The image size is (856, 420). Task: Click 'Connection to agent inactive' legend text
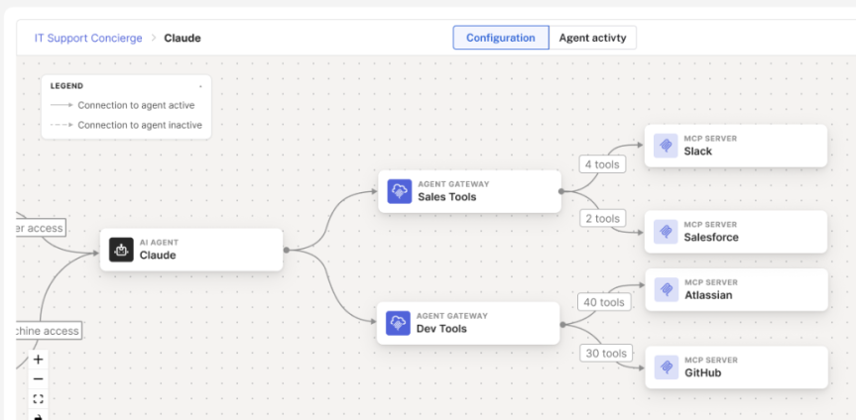point(140,125)
